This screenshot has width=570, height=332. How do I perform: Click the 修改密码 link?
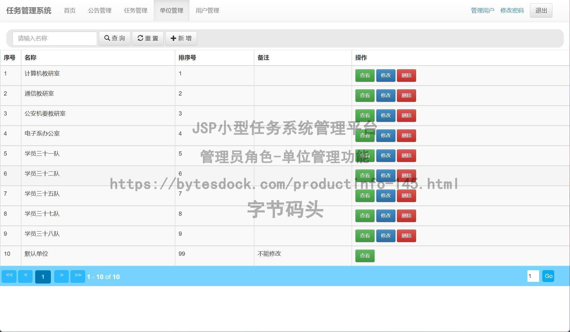click(512, 11)
